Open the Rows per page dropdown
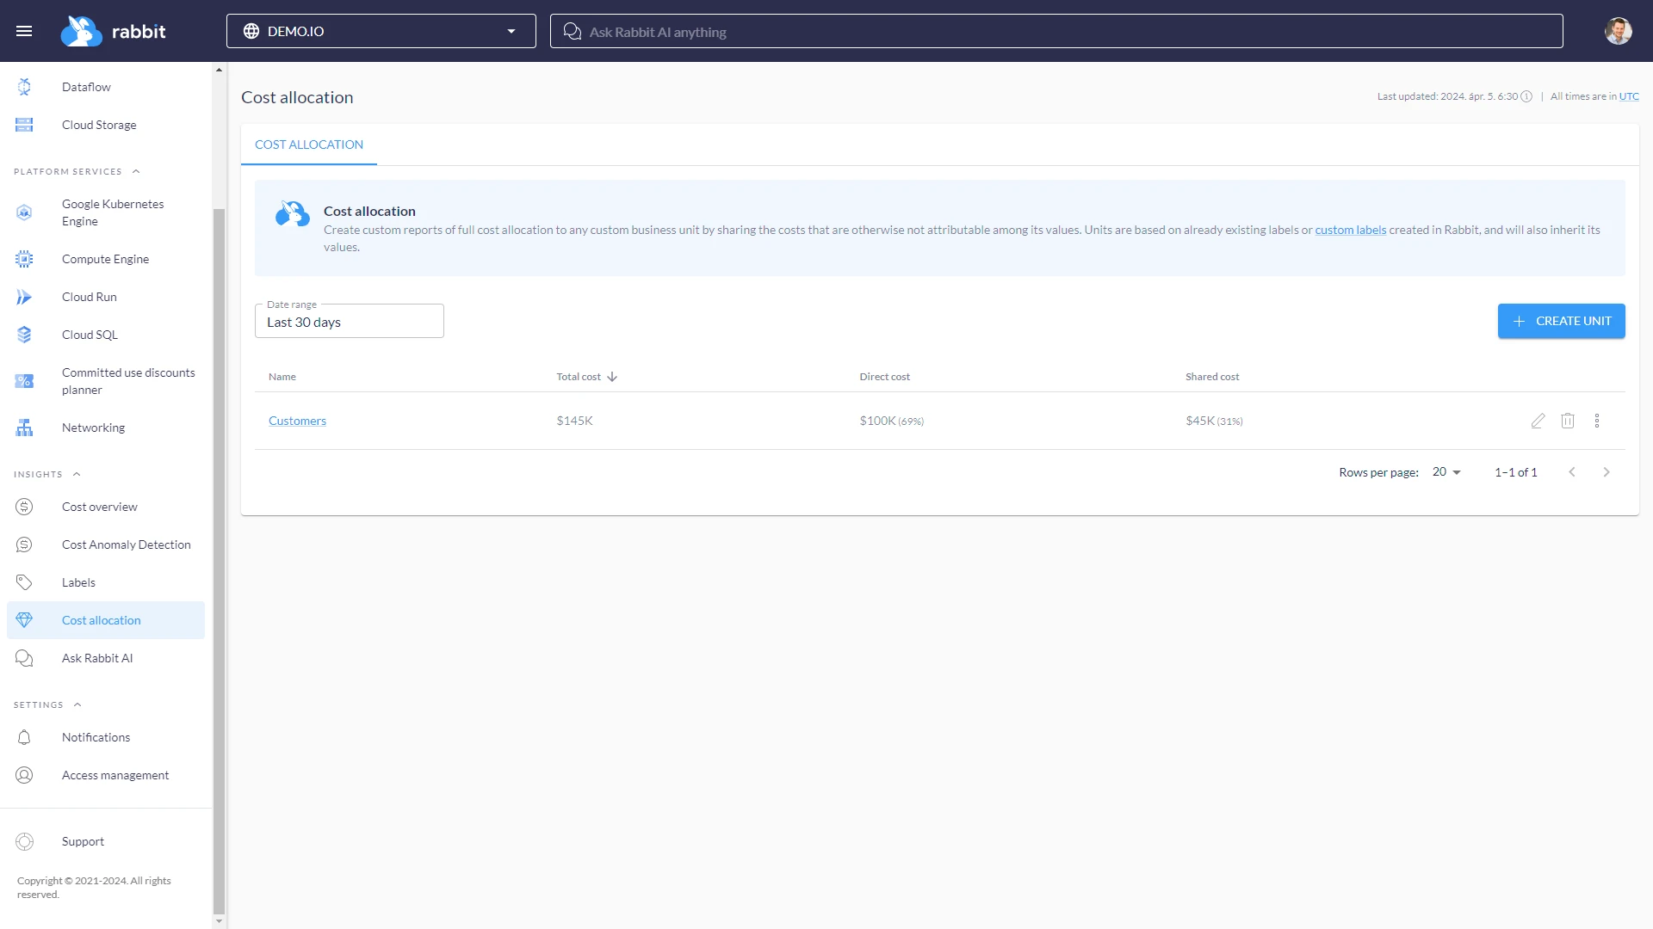The image size is (1653, 929). (x=1445, y=471)
